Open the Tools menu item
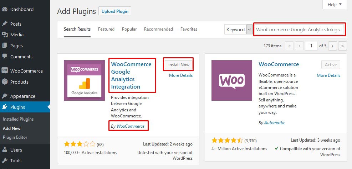 point(25,160)
